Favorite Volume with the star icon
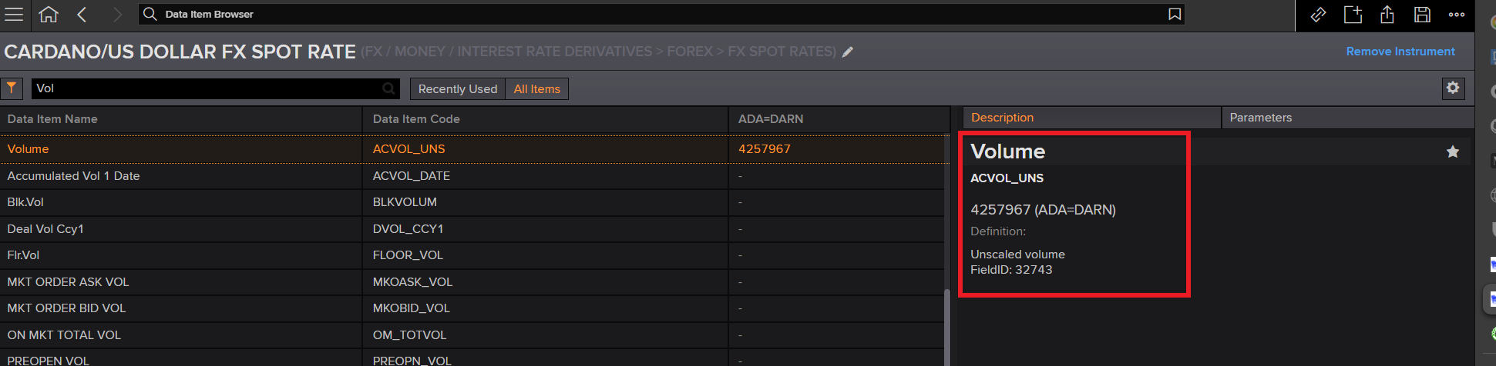 coord(1453,151)
